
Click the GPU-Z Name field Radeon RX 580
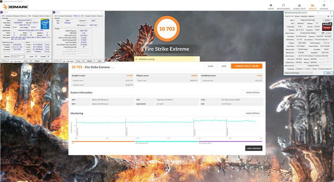click(x=308, y=20)
